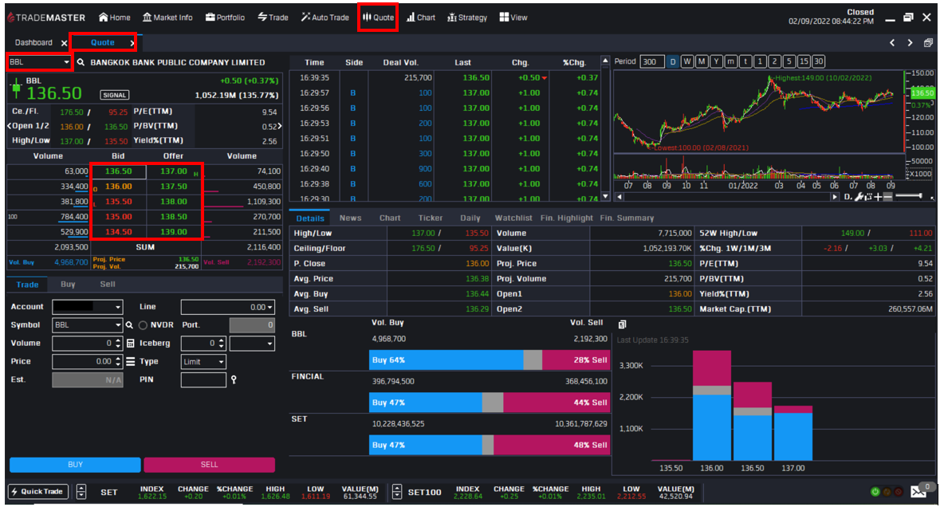944x511 pixels.
Task: Click the search magnifier beside company name
Action: [x=81, y=62]
